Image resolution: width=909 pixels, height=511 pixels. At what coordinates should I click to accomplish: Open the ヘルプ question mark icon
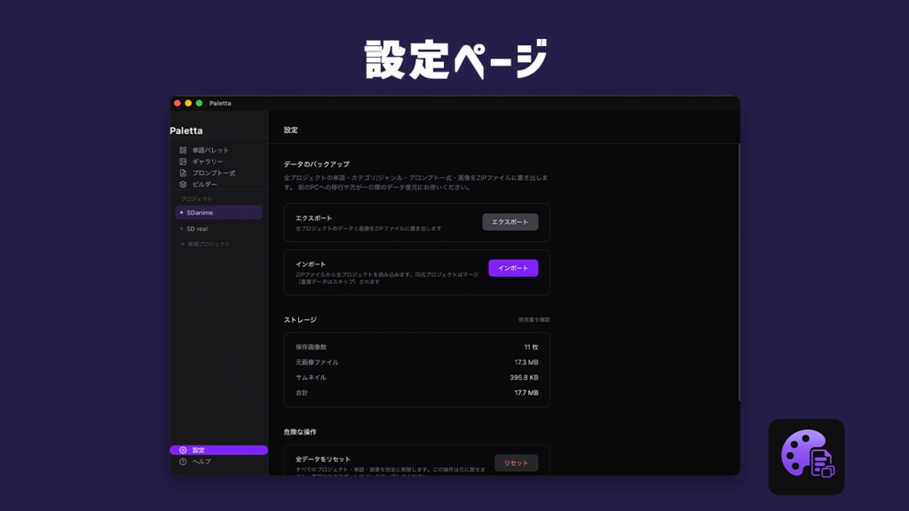(x=183, y=461)
